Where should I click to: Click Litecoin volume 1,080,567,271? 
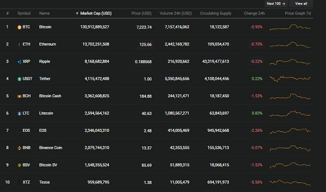[177, 113]
